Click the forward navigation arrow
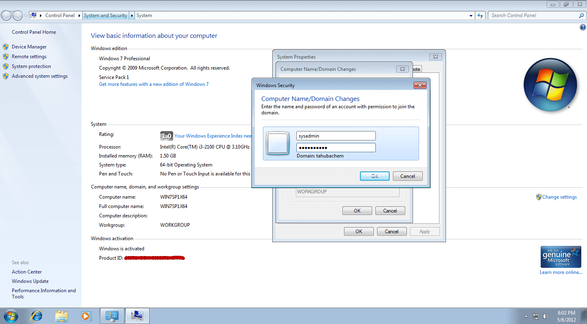Screen dimensions: 587x324 [x=18, y=16]
